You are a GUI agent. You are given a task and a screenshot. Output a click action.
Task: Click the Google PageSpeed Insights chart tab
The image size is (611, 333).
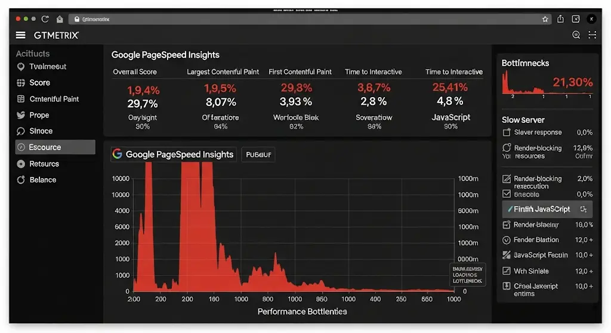click(x=174, y=154)
